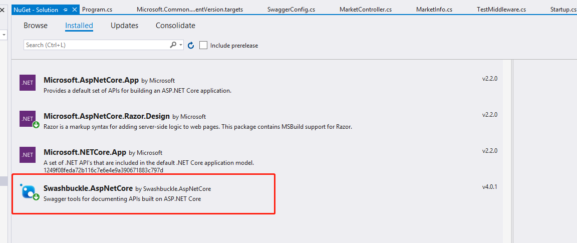Select the Microsoft.AspNetCore.Razor.Design package title
Image resolution: width=577 pixels, height=243 pixels.
[106, 116]
